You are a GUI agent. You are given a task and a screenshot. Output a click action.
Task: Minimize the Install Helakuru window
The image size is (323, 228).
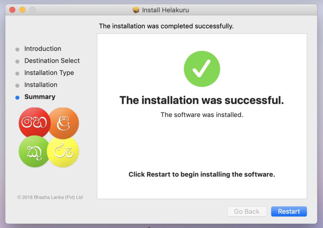(22, 10)
